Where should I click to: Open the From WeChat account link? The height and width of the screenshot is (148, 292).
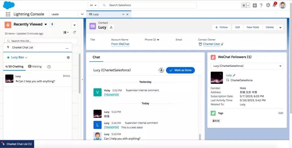(120, 44)
